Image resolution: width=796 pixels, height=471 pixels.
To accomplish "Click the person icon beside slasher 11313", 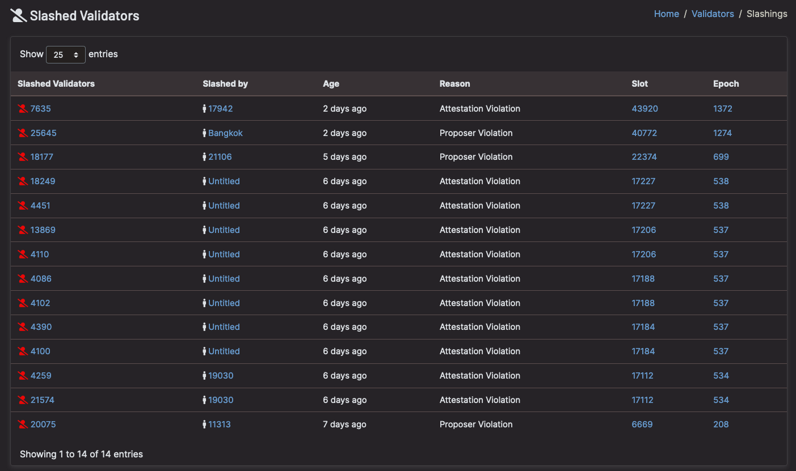I will 204,425.
